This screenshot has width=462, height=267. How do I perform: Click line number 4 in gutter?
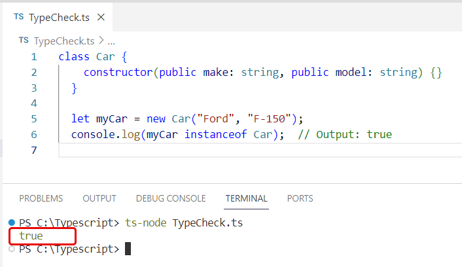click(x=34, y=103)
